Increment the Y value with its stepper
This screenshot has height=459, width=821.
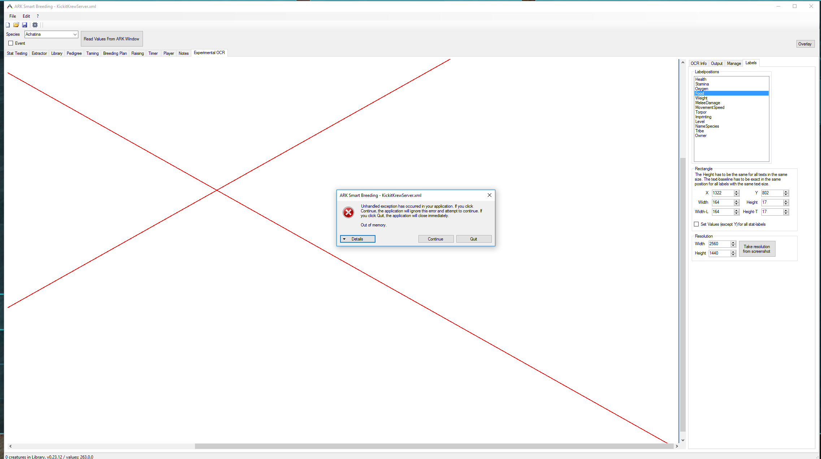pyautogui.click(x=786, y=191)
